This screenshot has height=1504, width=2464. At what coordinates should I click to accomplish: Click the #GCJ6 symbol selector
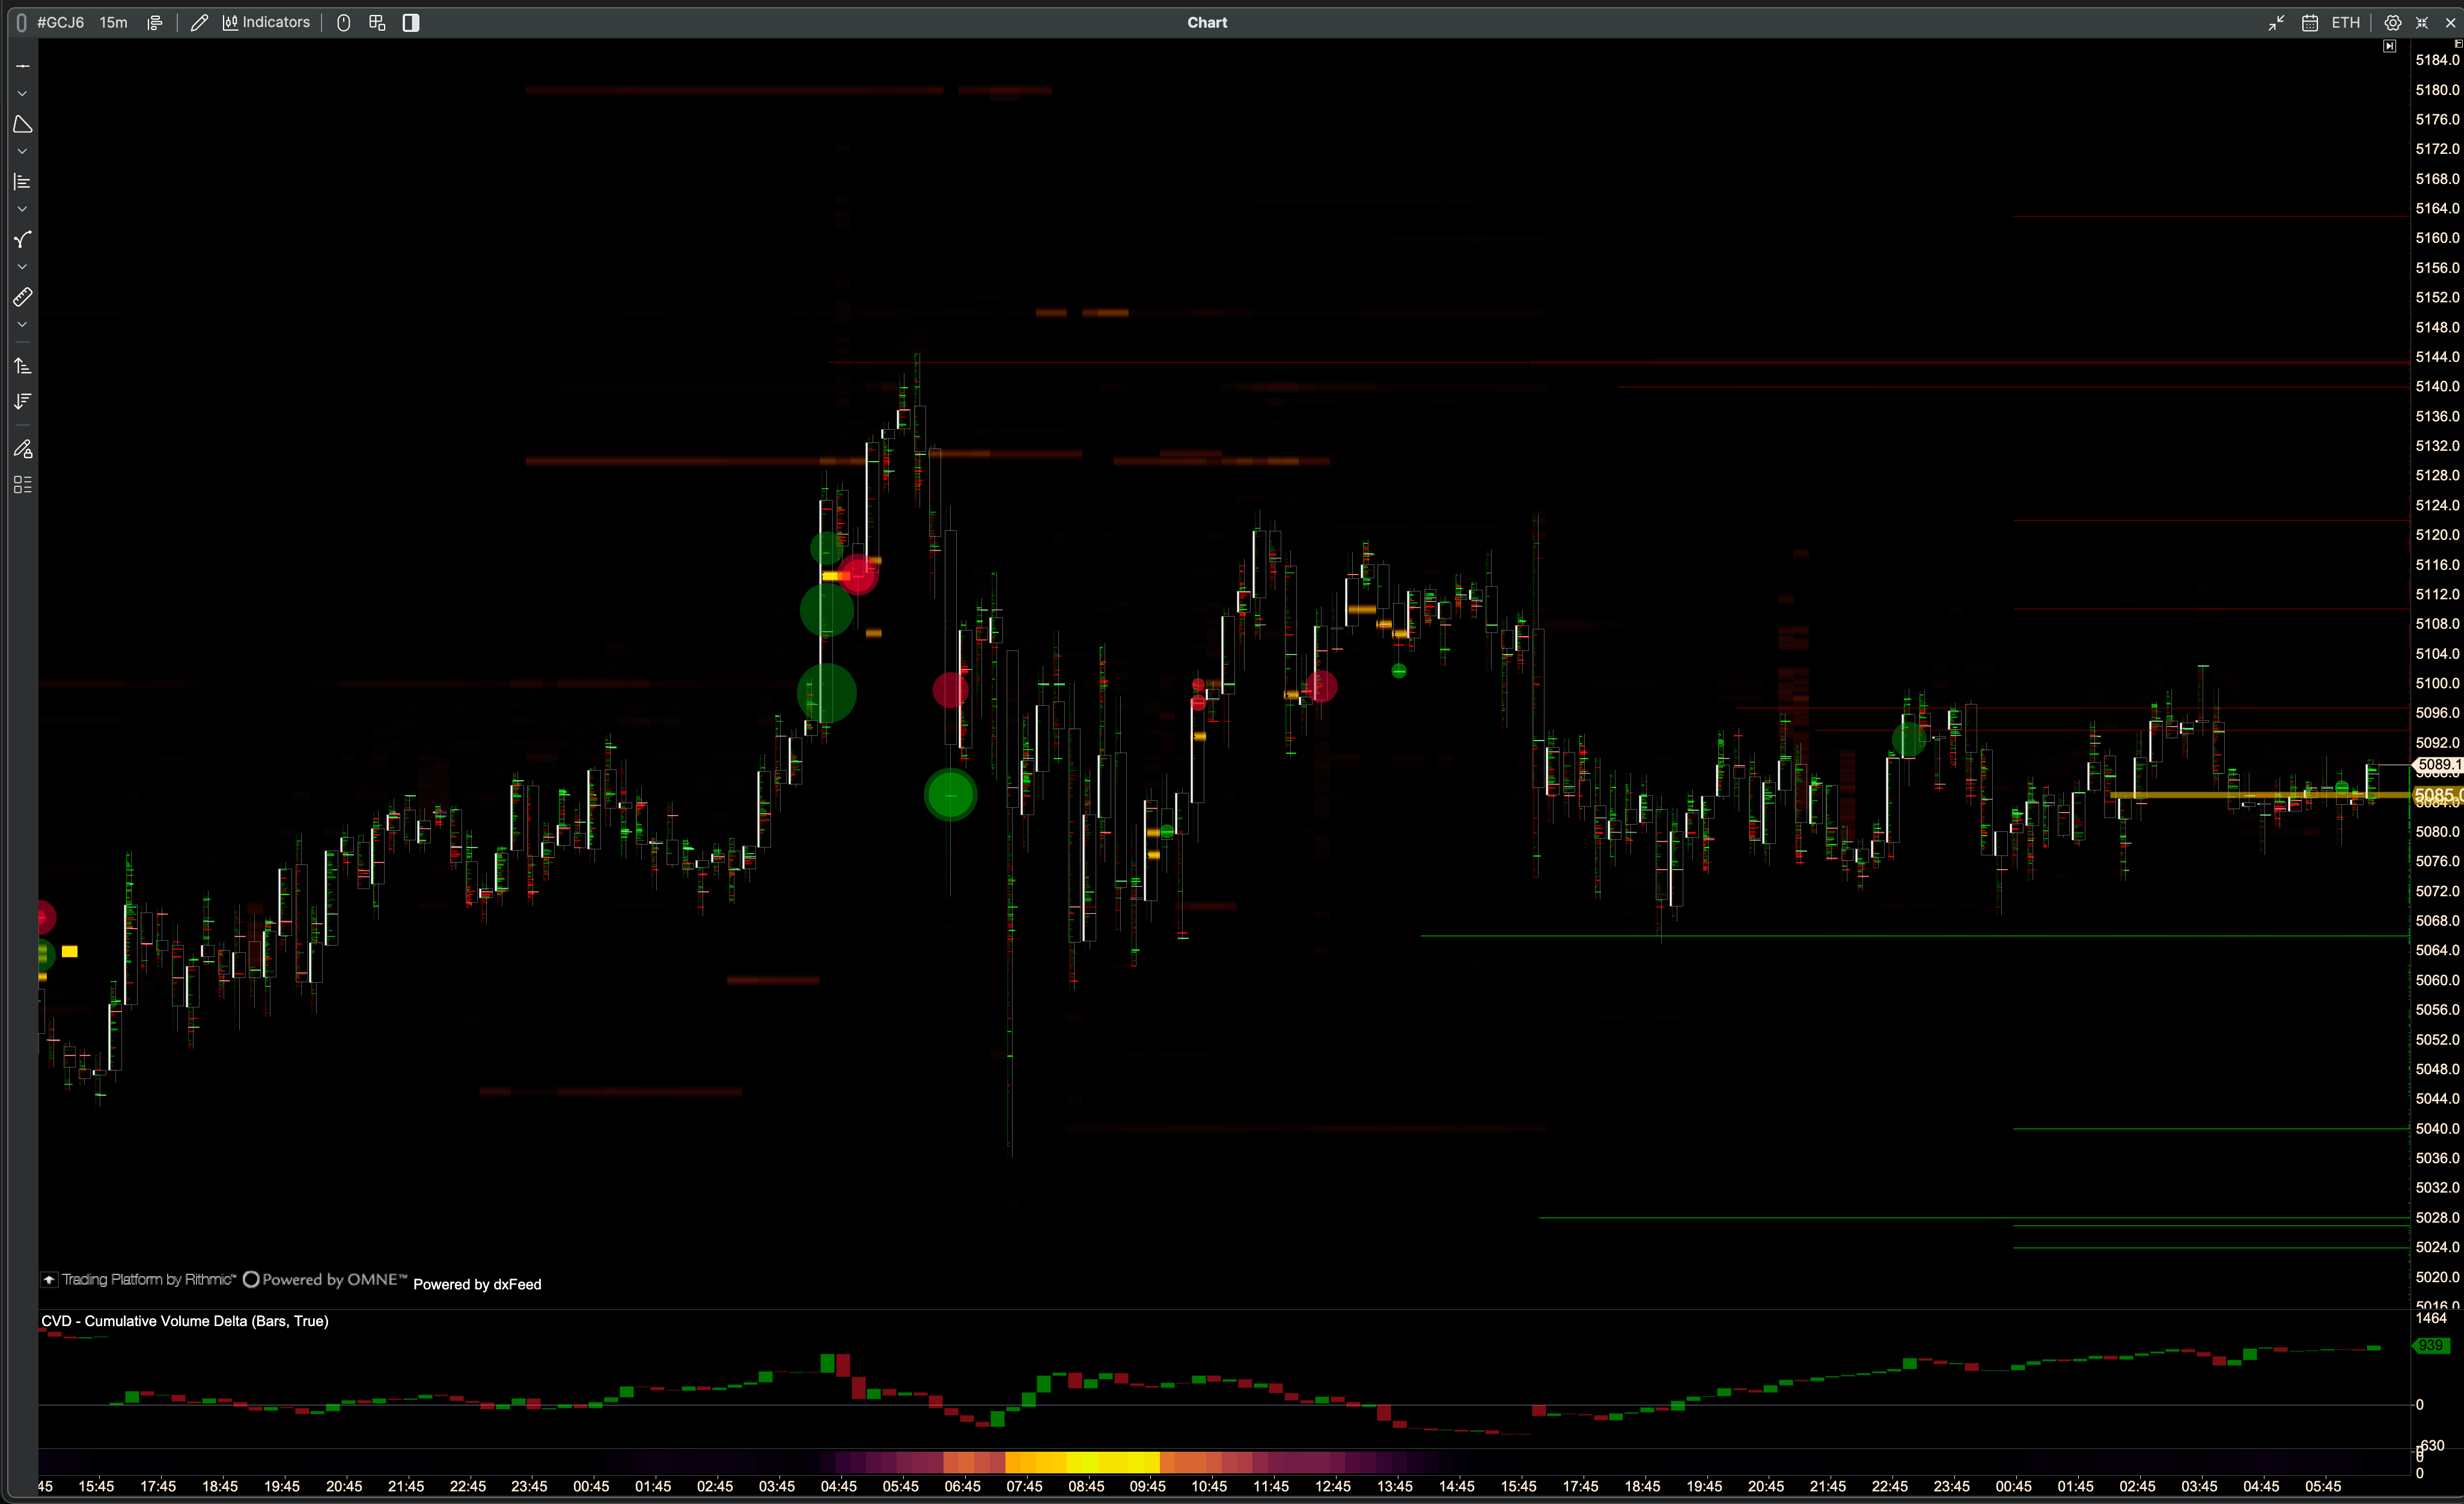[x=60, y=22]
